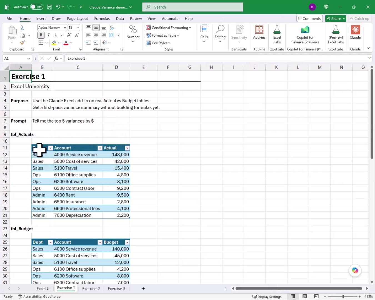Click the floating Copilot icon
Screen dimensions: 375x300
point(355,270)
